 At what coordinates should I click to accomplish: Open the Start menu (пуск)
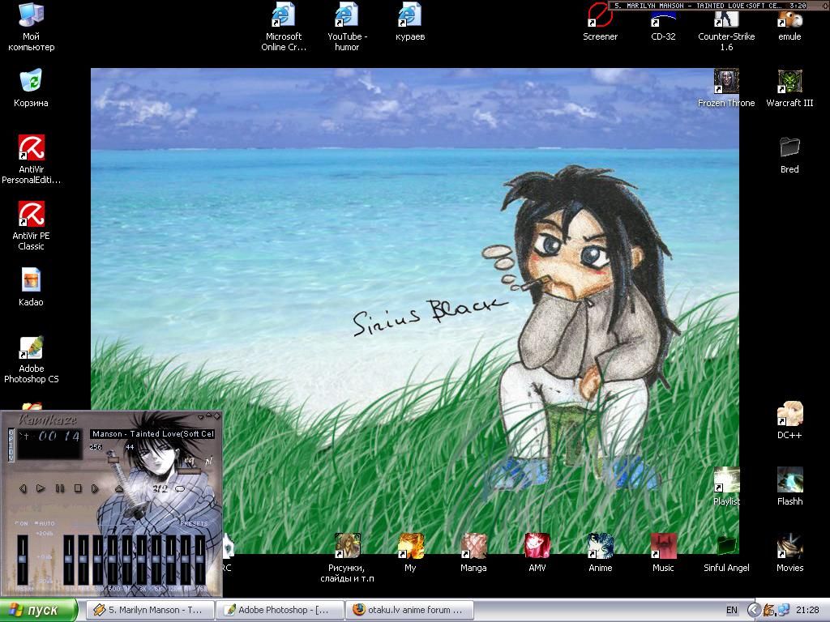tap(38, 611)
